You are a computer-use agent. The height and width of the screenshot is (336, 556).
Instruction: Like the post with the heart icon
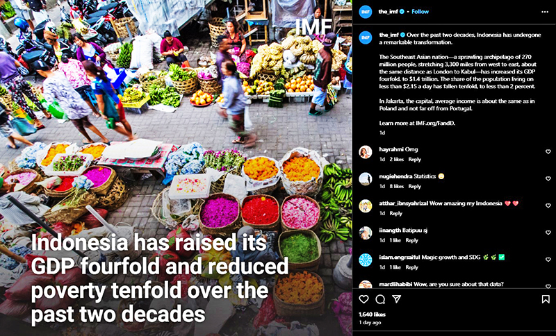coord(363,299)
